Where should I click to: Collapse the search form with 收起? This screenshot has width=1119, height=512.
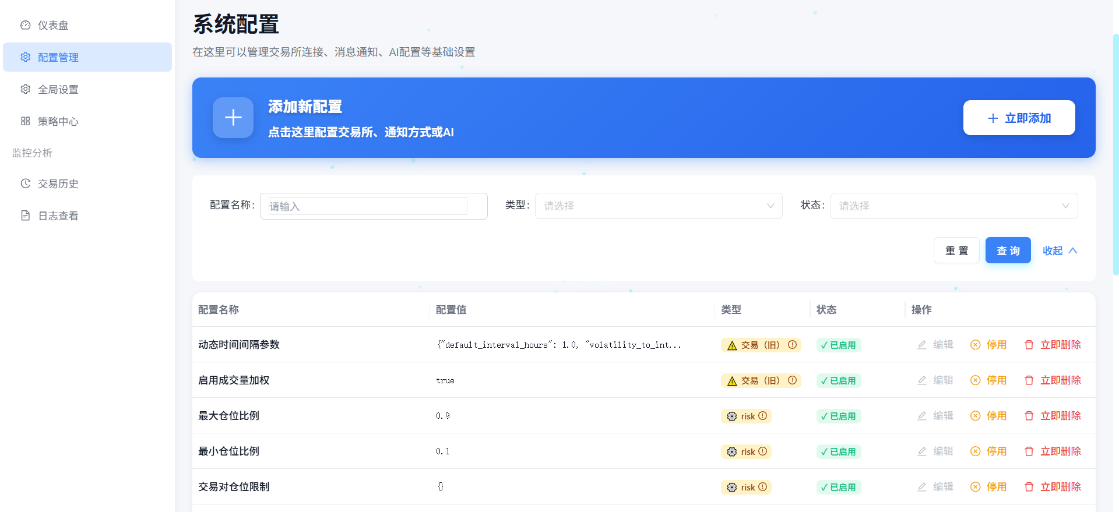[1060, 250]
